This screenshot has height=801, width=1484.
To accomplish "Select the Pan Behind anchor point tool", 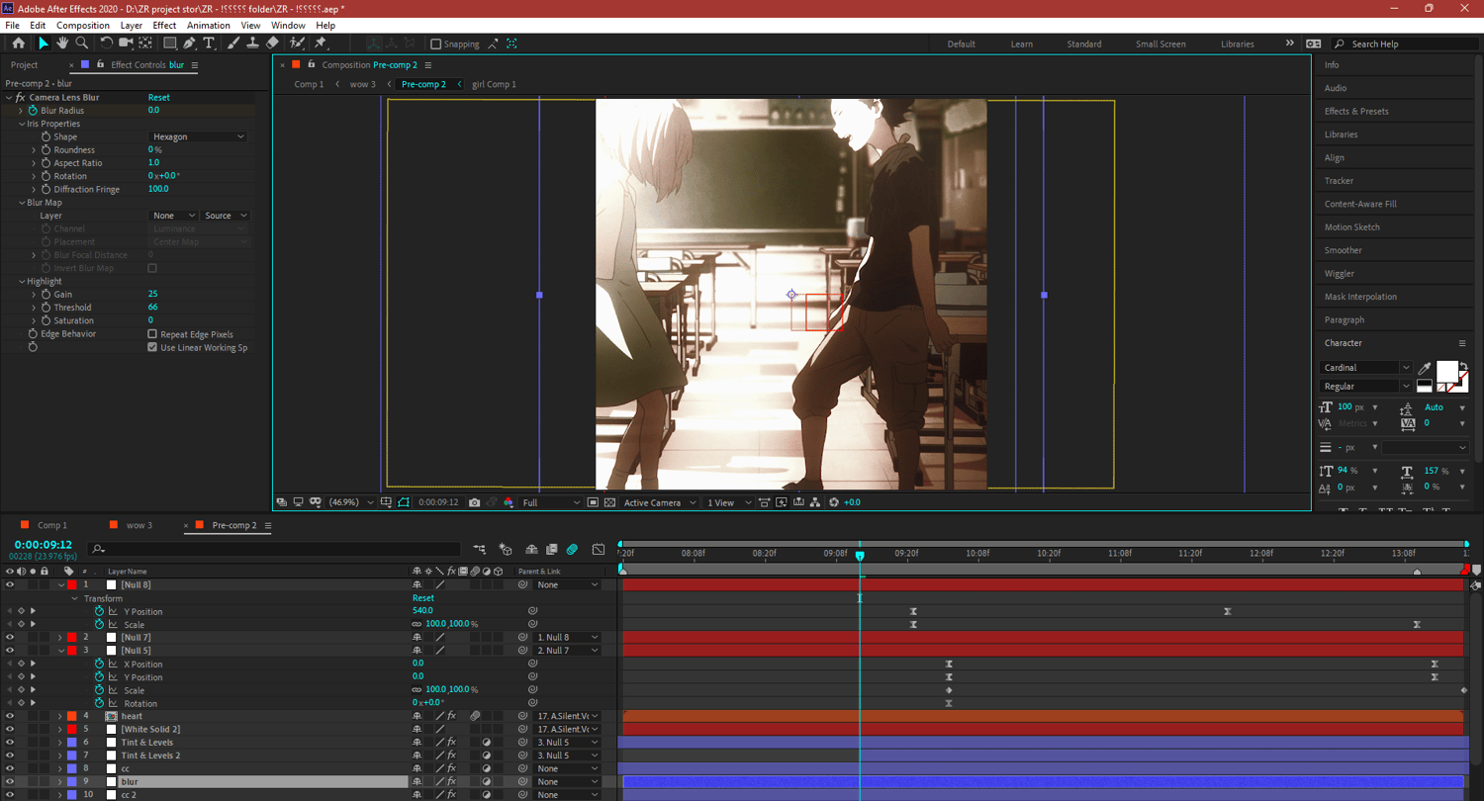I will coord(145,44).
